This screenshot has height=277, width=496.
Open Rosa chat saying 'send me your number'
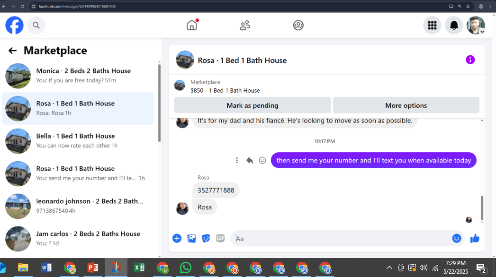78,173
